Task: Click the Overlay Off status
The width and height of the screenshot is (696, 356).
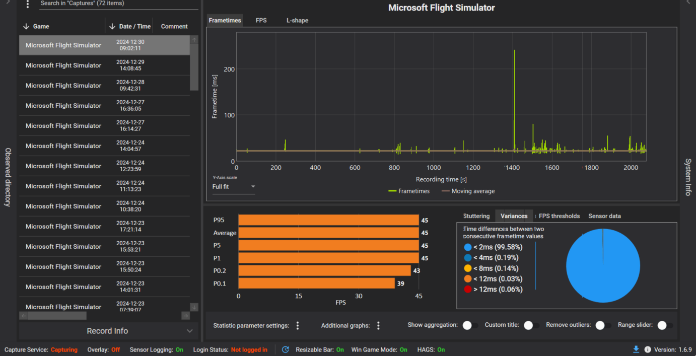Action: point(115,350)
